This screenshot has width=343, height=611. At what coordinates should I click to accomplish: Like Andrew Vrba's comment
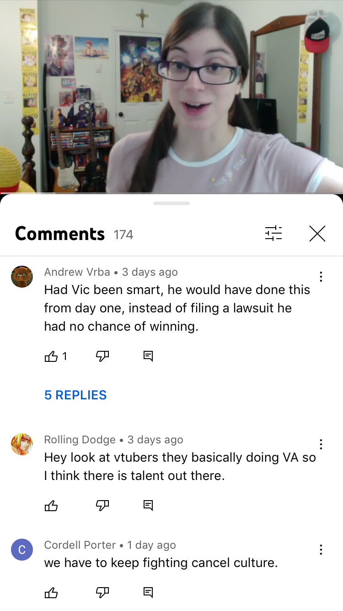coord(51,356)
